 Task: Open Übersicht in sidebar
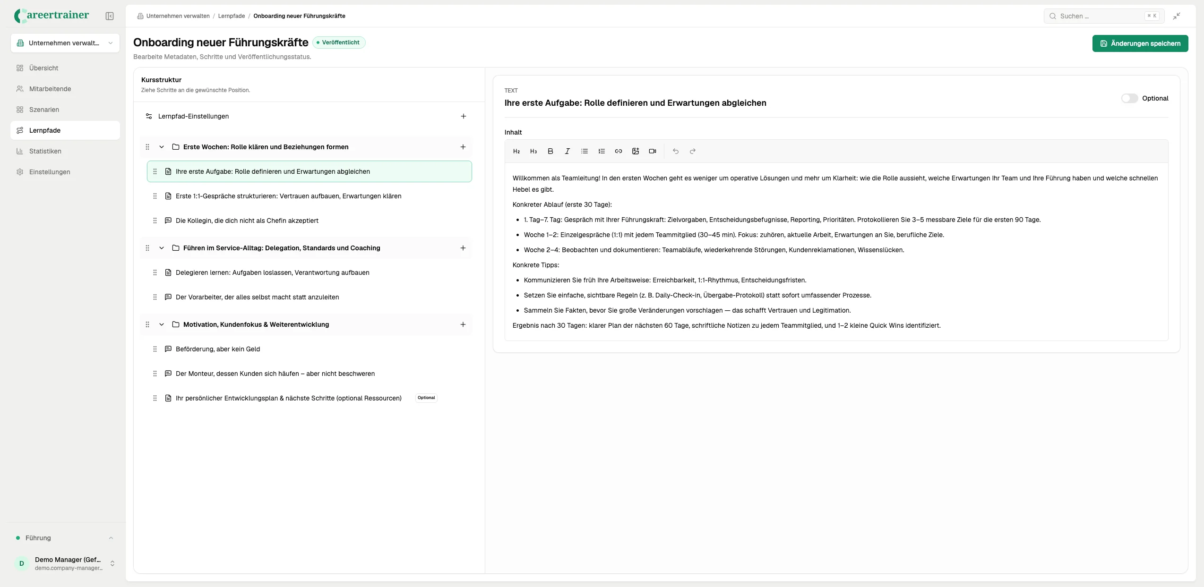pyautogui.click(x=65, y=68)
